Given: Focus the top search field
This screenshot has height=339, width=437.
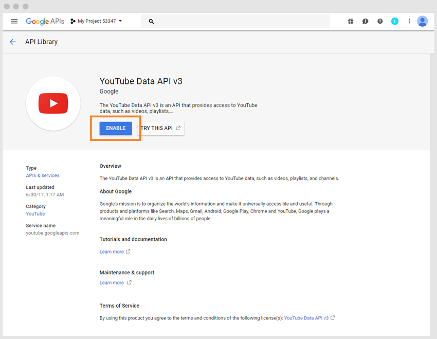Looking at the screenshot, I should pyautogui.click(x=235, y=21).
